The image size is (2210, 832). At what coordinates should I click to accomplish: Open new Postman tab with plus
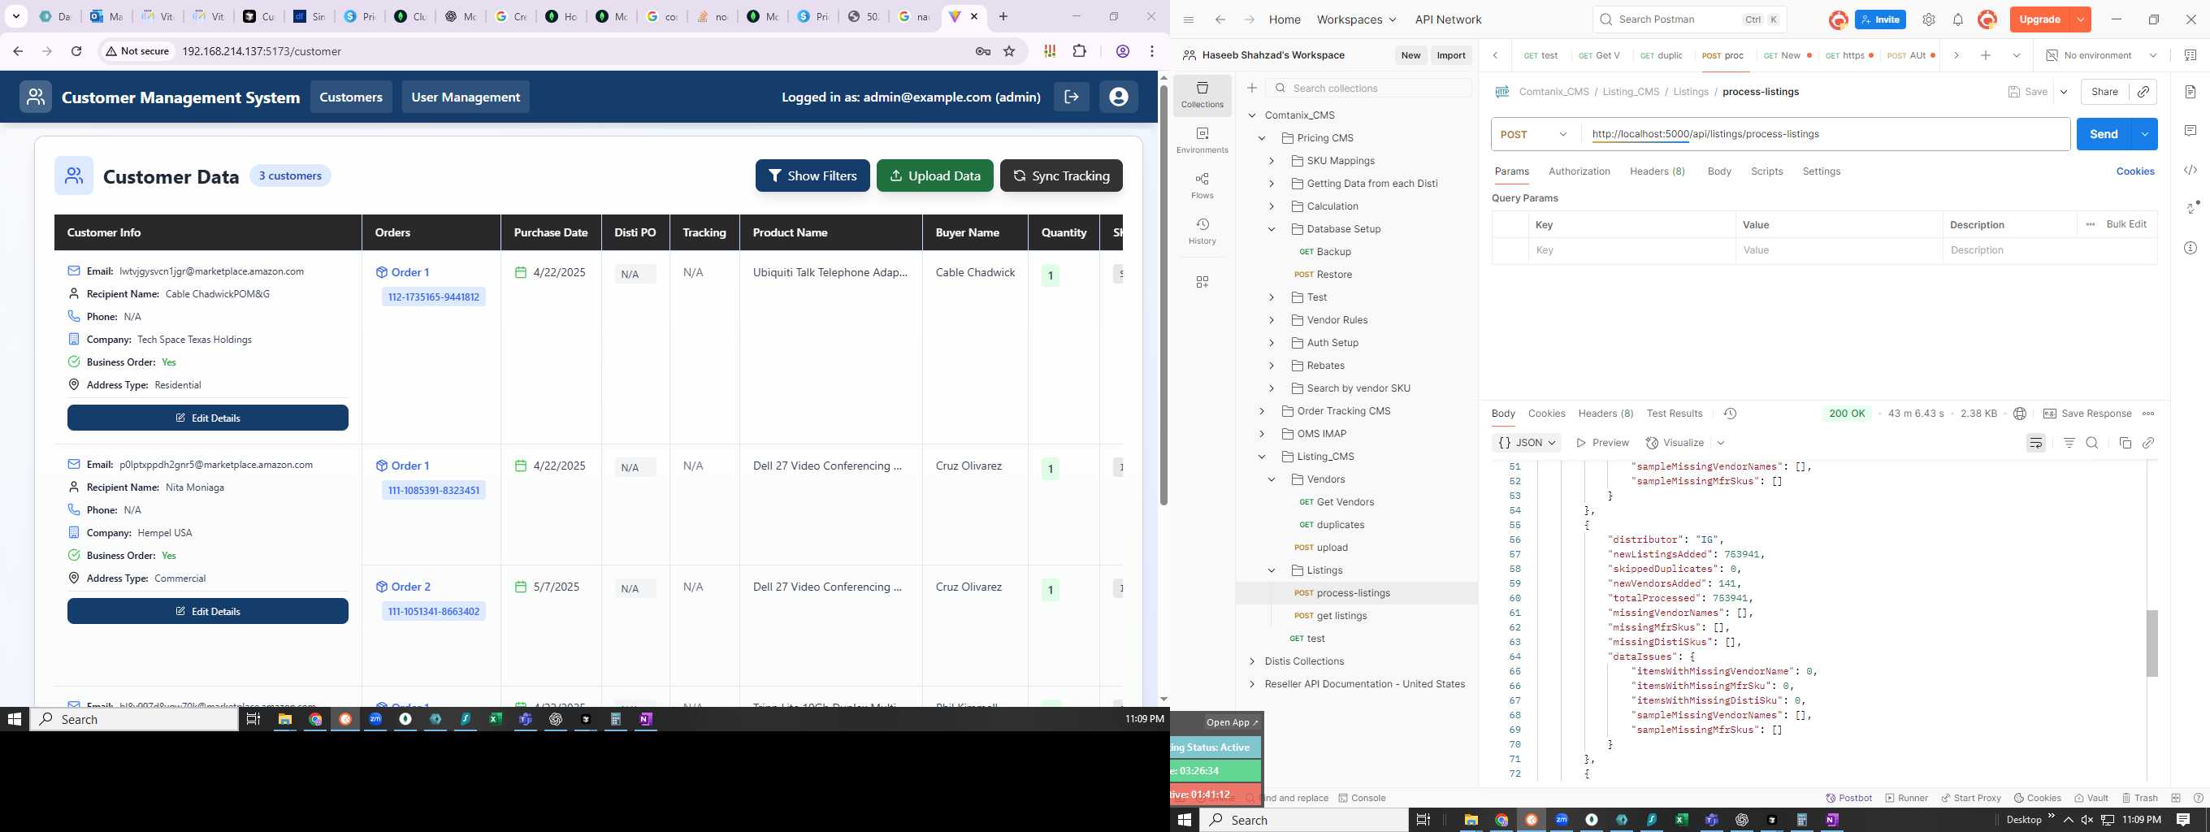coord(1985,56)
